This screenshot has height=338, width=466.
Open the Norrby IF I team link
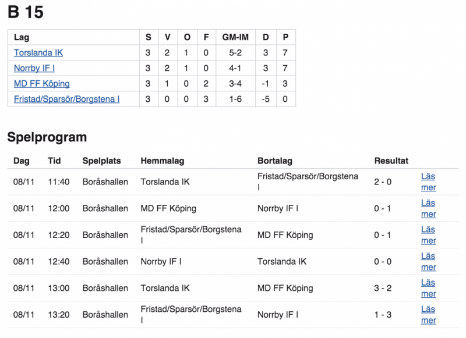pos(34,68)
